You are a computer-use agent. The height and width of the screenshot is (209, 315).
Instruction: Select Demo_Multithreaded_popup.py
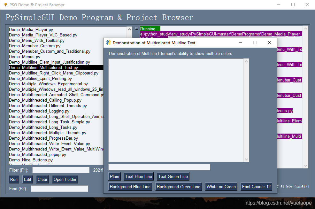click(37, 154)
